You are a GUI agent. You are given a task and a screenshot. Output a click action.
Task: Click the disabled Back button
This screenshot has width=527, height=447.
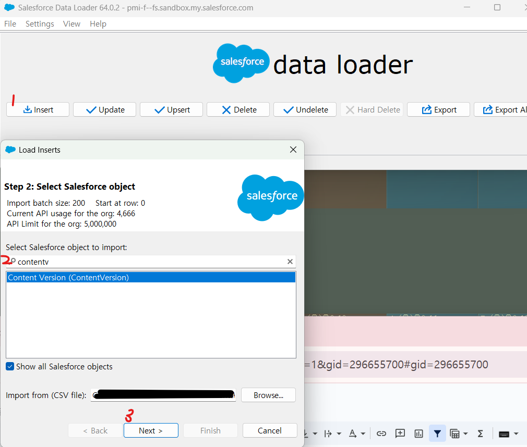(x=95, y=430)
